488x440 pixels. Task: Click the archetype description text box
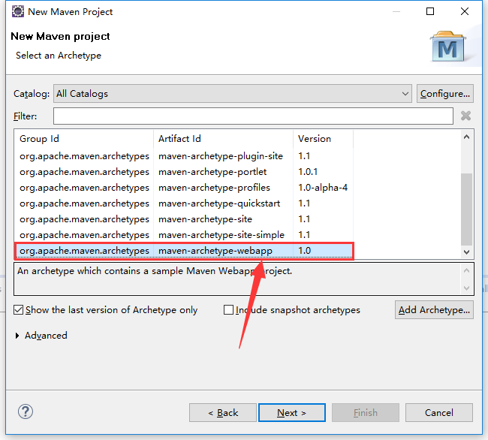point(244,279)
